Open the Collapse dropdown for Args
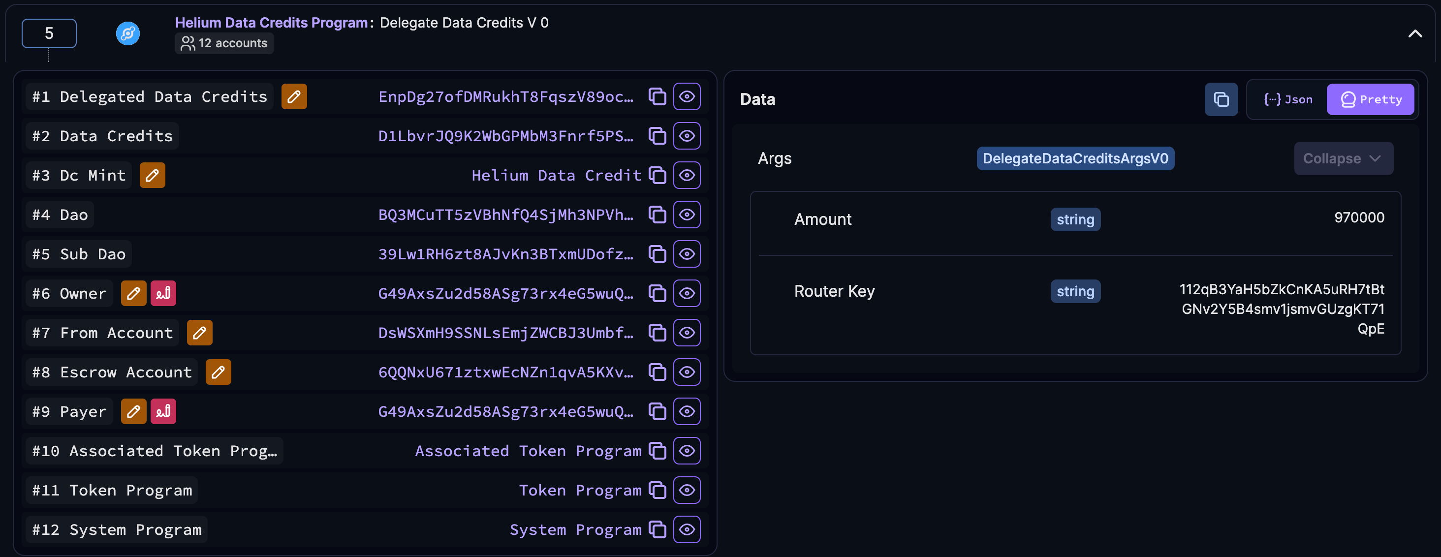Screen dimensions: 1441x557 click(x=1343, y=158)
